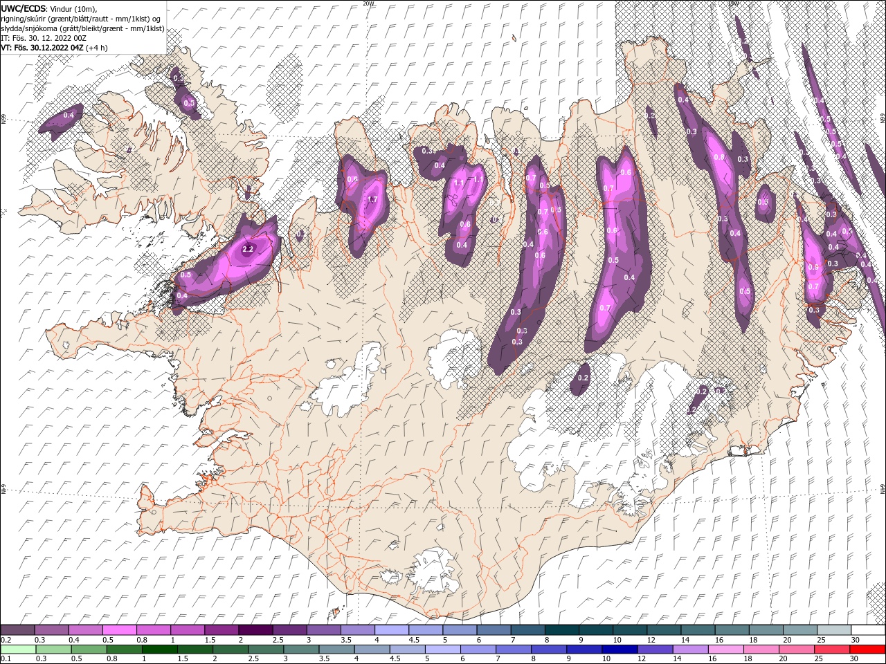Pick the top legend swatch starting at 16

tap(732, 630)
